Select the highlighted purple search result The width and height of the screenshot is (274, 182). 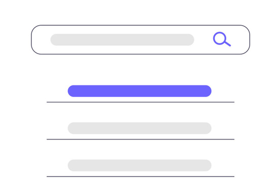pos(140,91)
